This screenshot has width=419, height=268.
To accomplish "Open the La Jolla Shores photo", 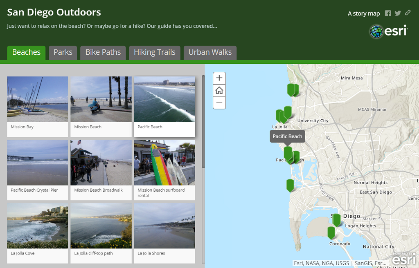I will (164, 226).
